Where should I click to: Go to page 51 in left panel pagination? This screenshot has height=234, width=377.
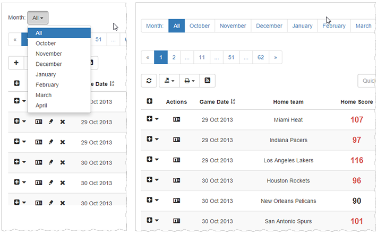98,39
